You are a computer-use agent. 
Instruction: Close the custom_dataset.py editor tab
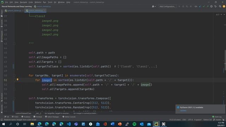tap(44, 11)
